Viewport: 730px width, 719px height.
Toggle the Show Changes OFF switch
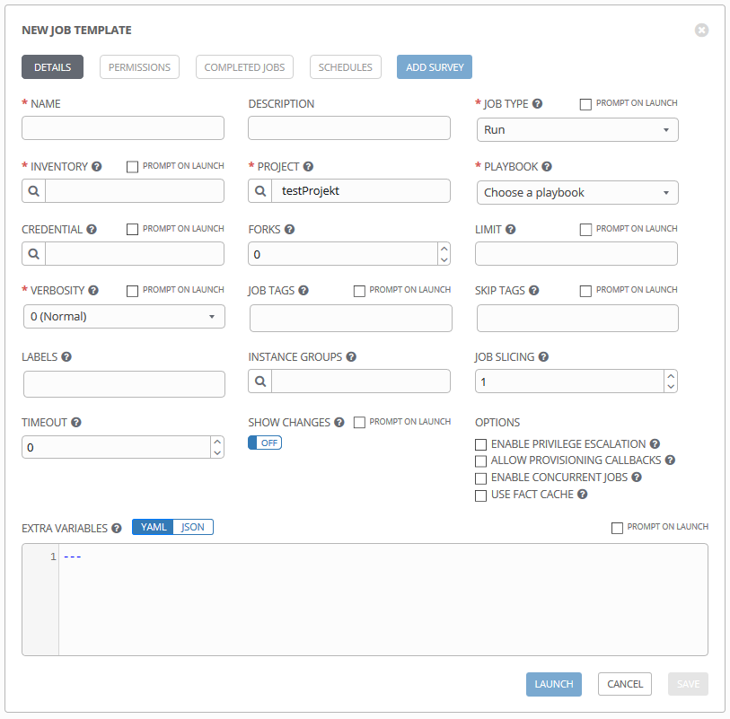click(265, 443)
